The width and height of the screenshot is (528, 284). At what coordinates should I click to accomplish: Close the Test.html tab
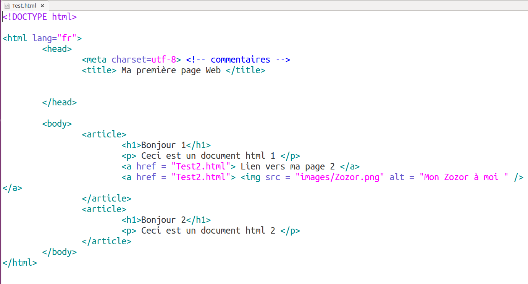pyautogui.click(x=42, y=6)
